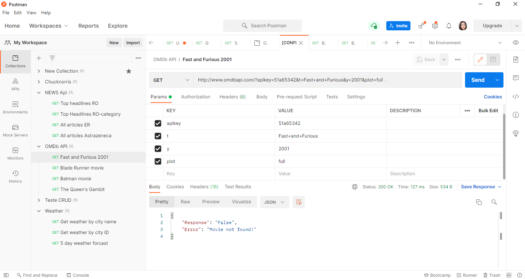
Task: Open the request info icon
Action: click(516, 115)
